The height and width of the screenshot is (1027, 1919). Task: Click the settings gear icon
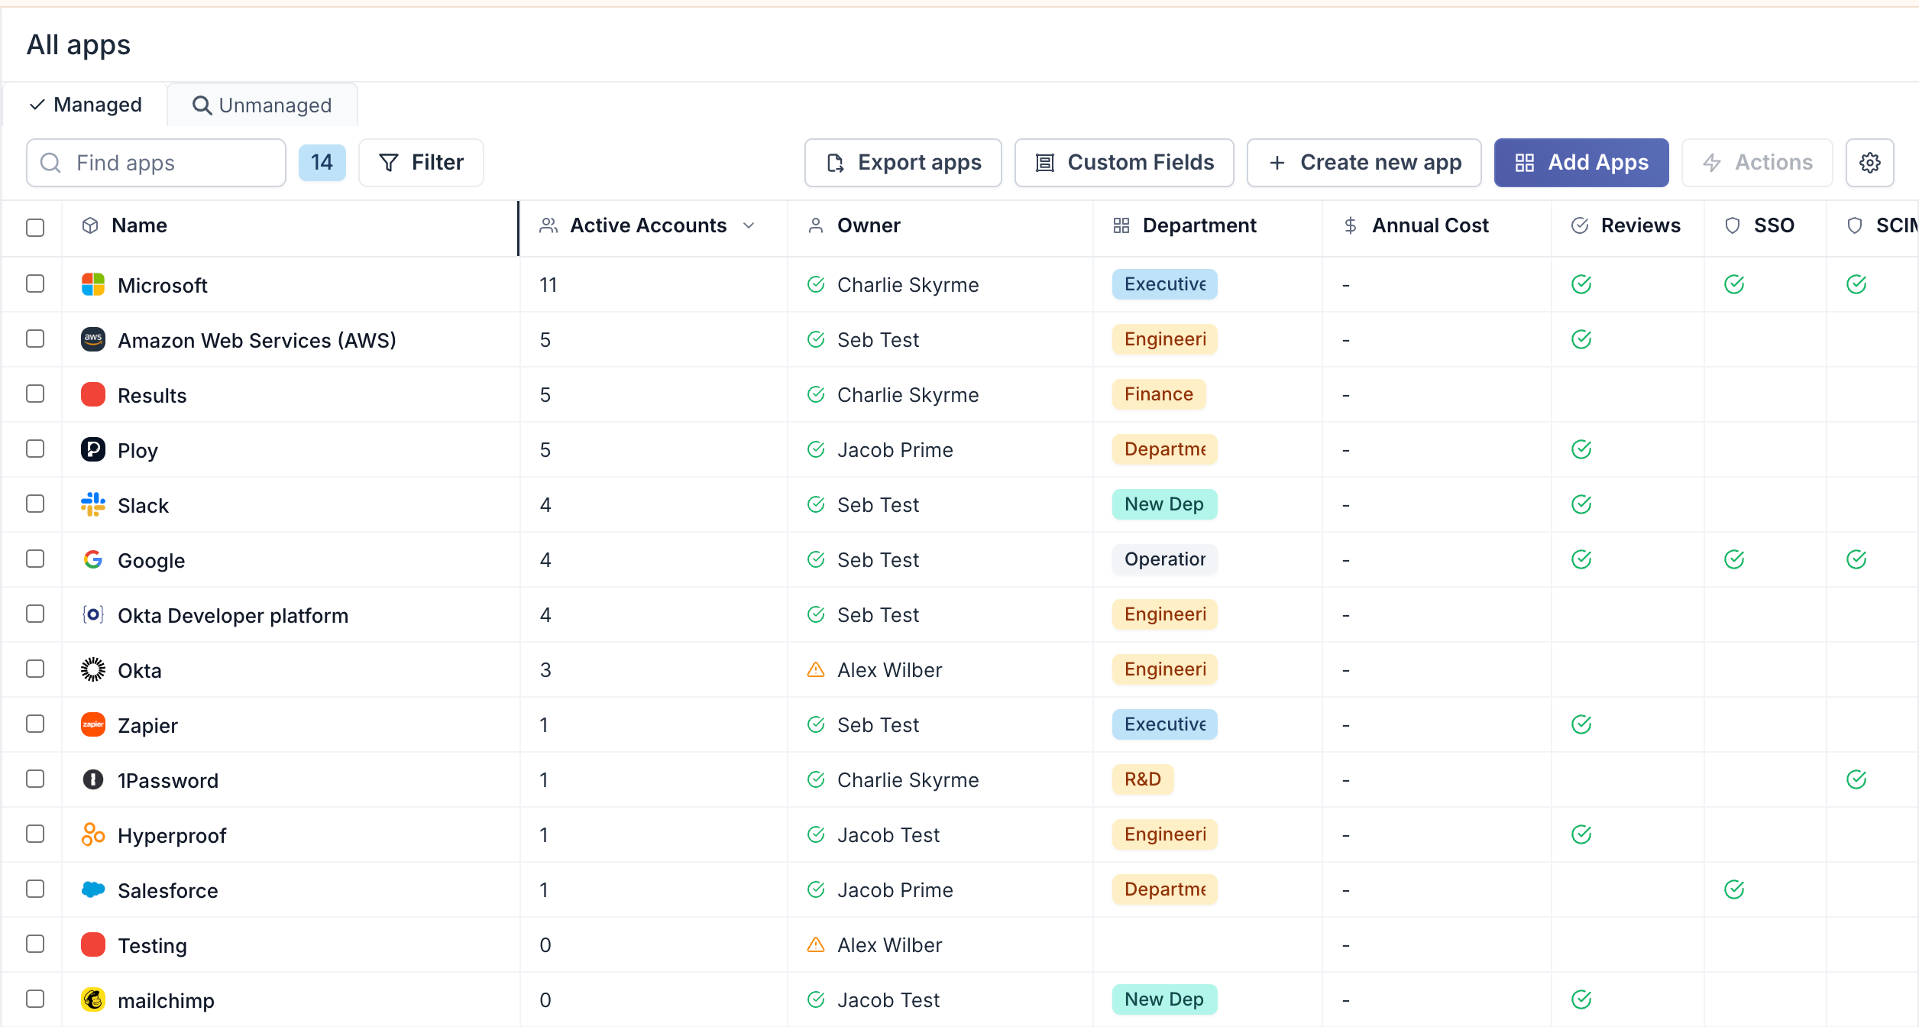1869,163
